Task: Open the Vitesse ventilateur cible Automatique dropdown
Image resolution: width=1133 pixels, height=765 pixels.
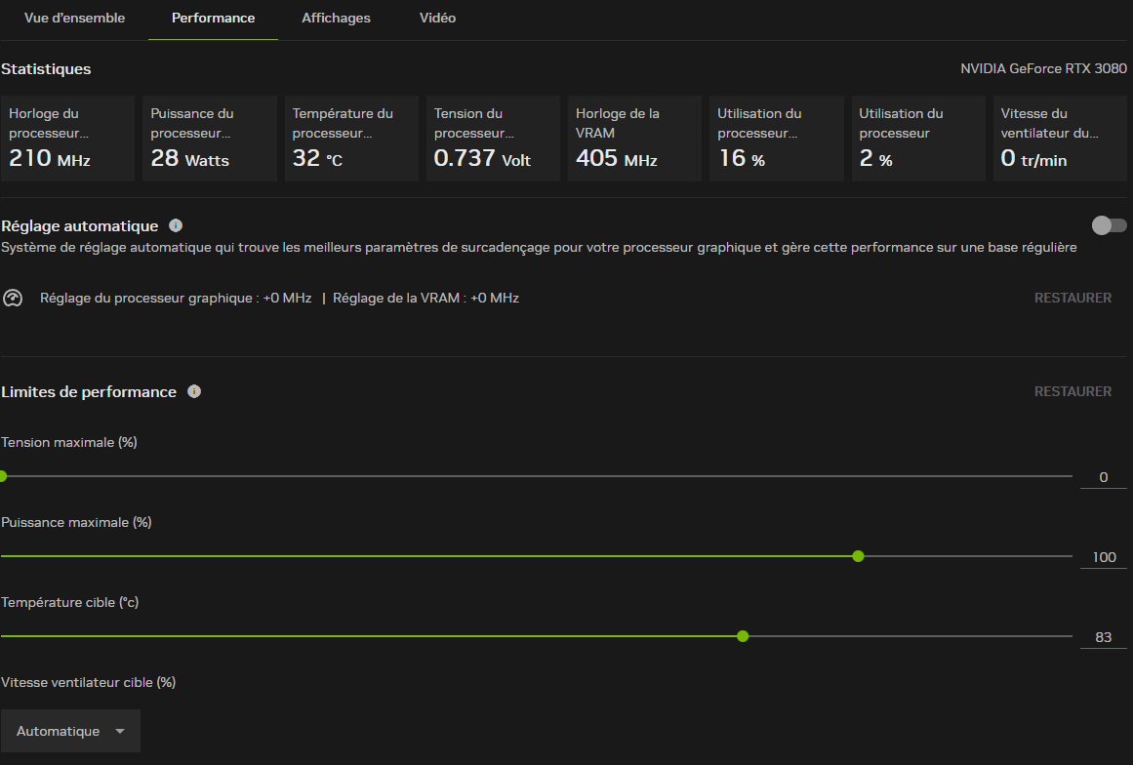Action: [71, 731]
